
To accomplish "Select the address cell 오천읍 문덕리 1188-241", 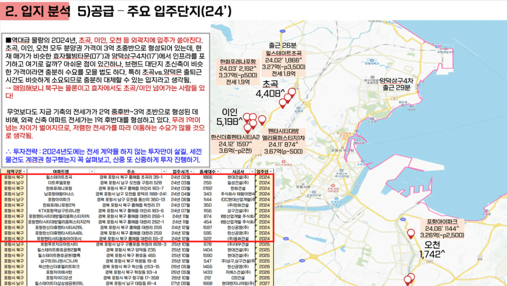I will tap(131, 194).
